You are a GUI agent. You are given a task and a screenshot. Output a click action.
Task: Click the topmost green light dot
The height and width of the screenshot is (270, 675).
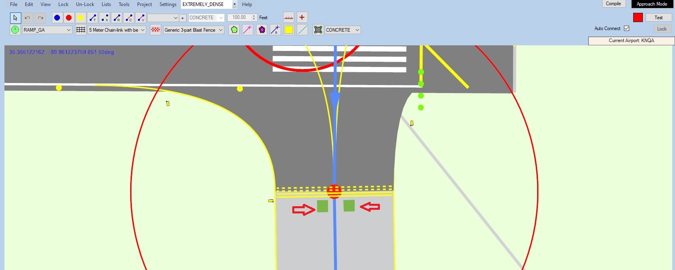click(421, 72)
